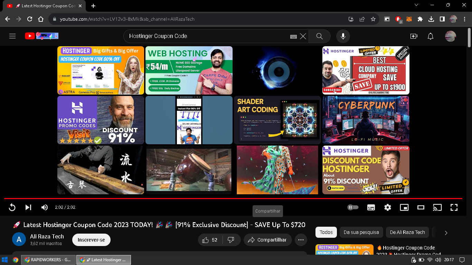The height and width of the screenshot is (265, 472).
Task: Open tab search dropdown chevron
Action: pyautogui.click(x=416, y=5)
